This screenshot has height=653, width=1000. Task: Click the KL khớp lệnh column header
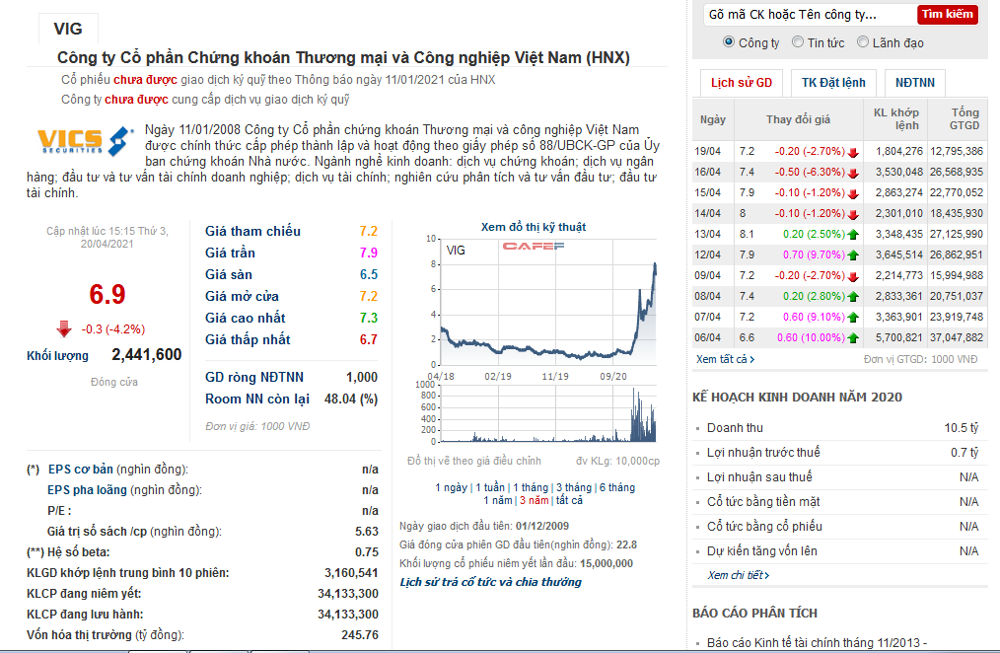tap(896, 119)
